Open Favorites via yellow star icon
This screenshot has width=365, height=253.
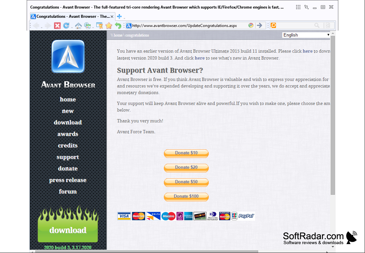point(109,26)
